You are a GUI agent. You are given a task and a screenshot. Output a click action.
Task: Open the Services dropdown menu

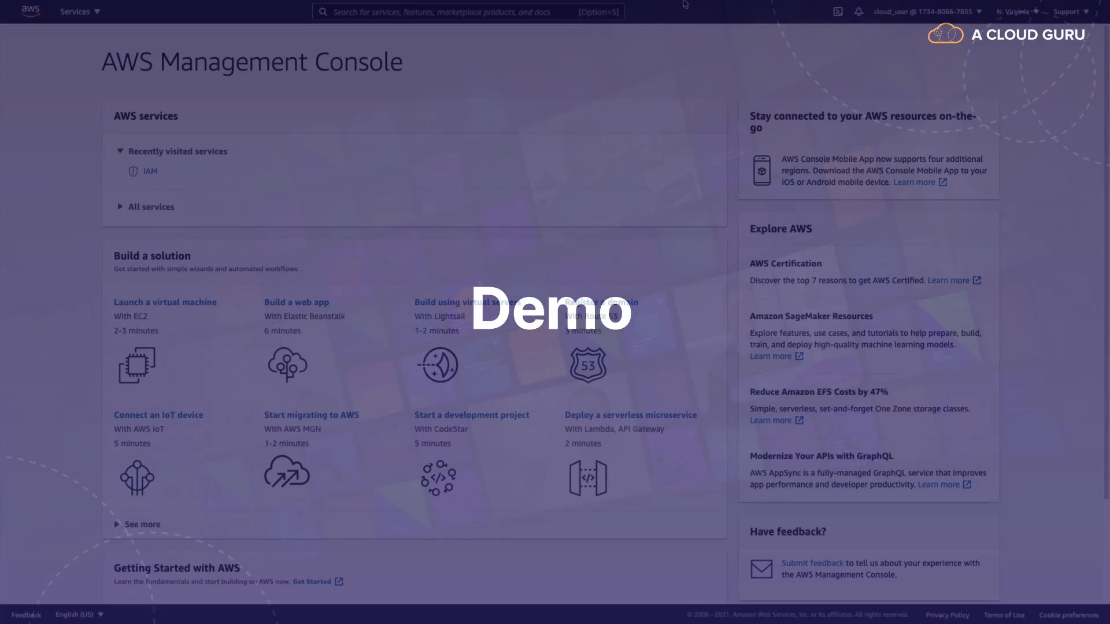click(80, 12)
